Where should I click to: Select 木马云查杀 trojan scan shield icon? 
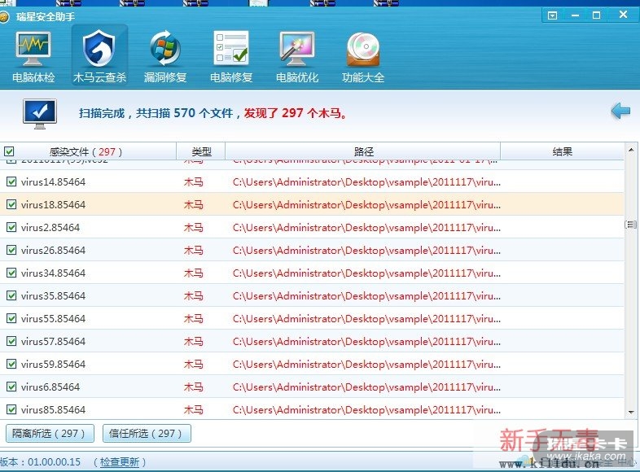coord(99,56)
